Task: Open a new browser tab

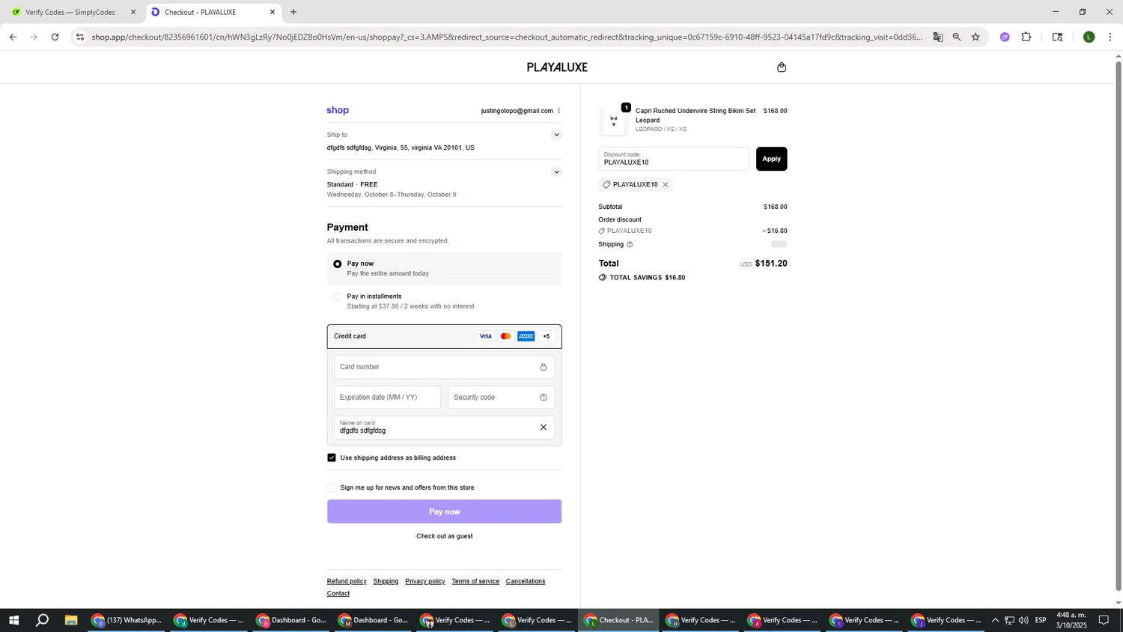Action: (293, 12)
